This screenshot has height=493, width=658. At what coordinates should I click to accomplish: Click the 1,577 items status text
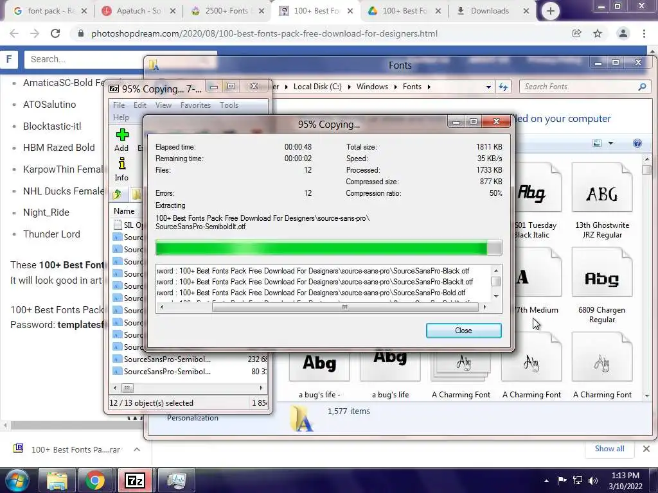(x=349, y=411)
